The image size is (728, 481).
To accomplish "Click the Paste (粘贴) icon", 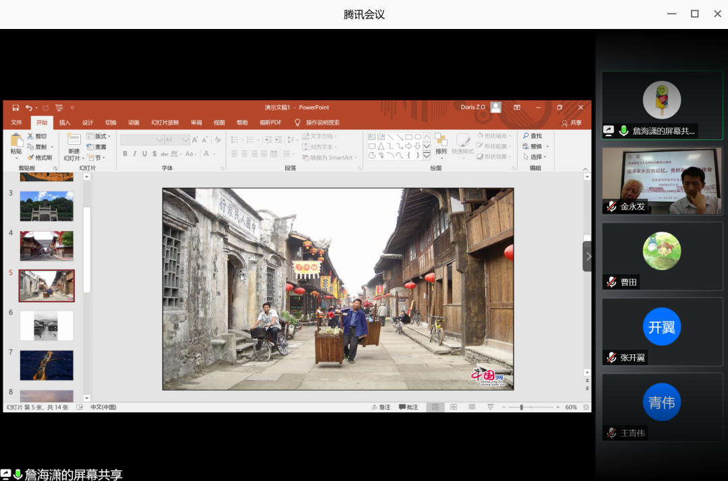I will pyautogui.click(x=16, y=141).
